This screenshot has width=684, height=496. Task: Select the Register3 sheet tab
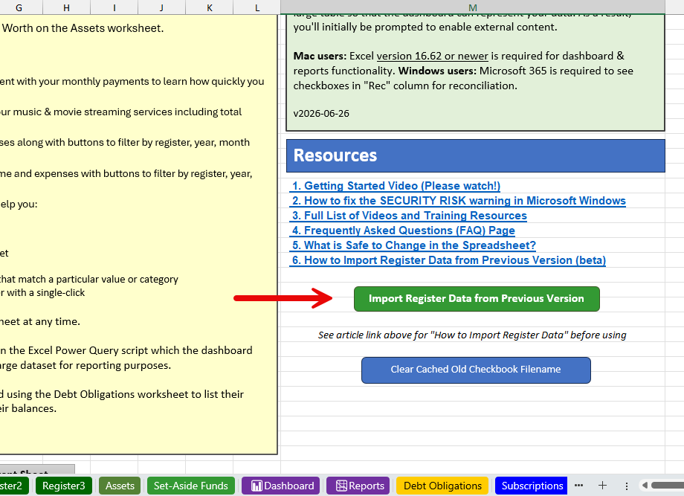pos(64,486)
